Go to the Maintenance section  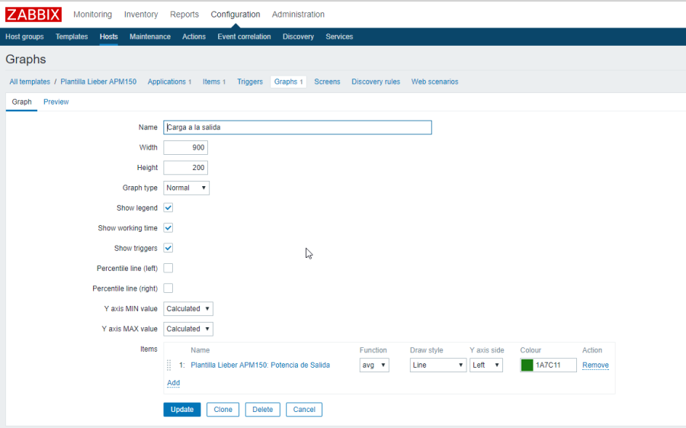[149, 37]
